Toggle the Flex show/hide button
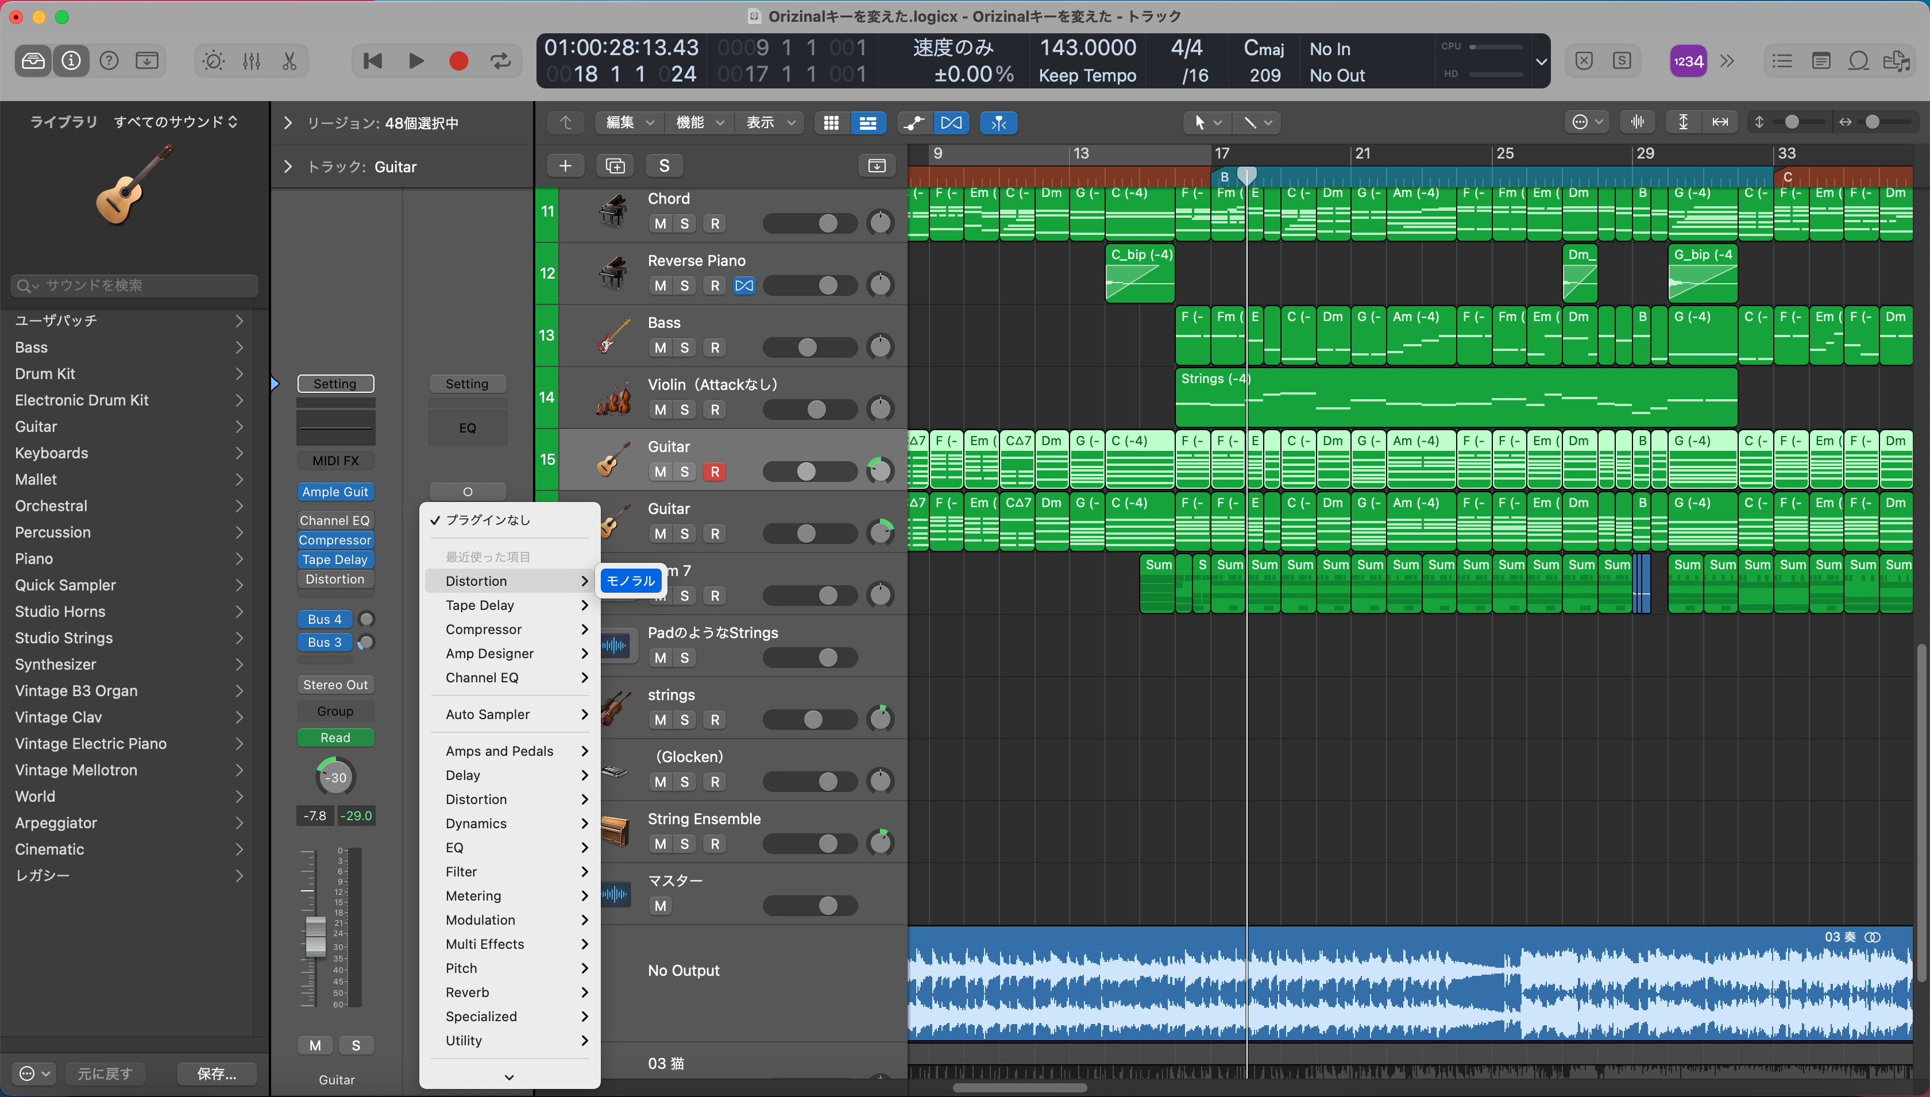This screenshot has height=1097, width=1930. tap(951, 123)
